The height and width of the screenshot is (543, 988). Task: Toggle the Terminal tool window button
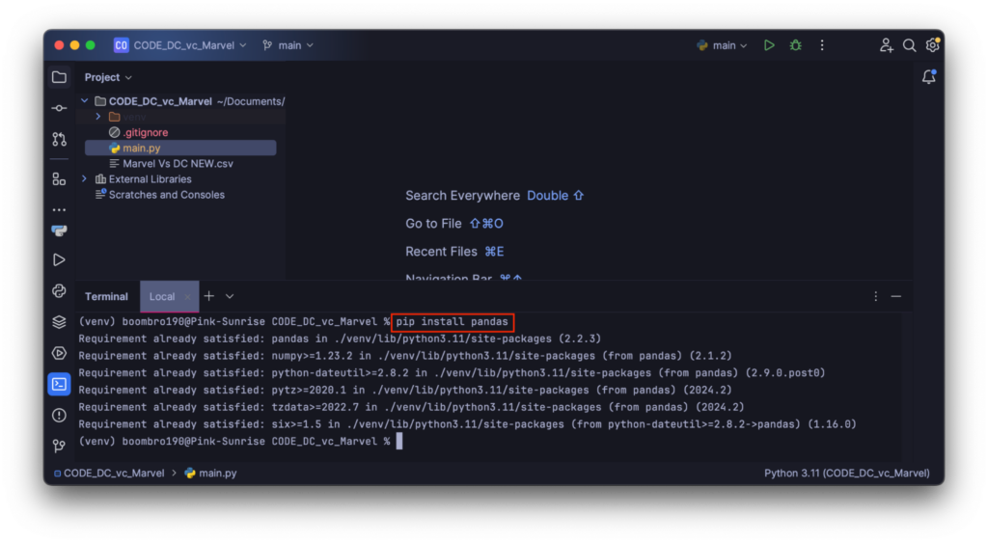pyautogui.click(x=59, y=384)
